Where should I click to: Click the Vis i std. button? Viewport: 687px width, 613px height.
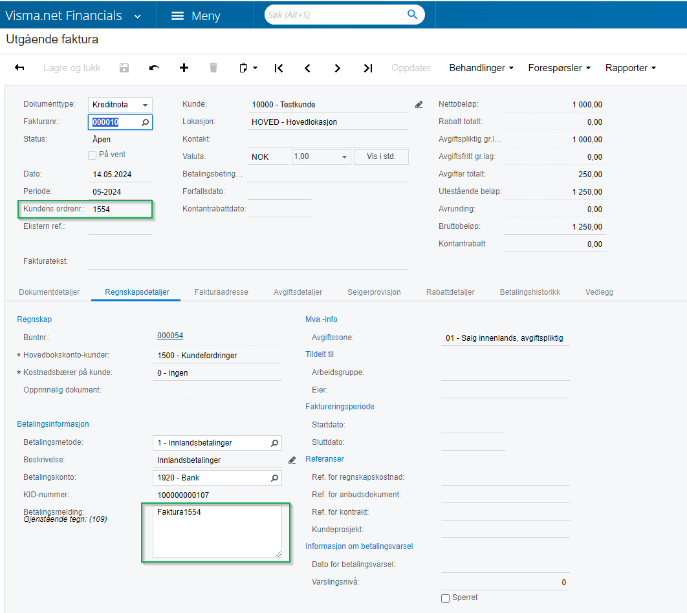point(381,157)
